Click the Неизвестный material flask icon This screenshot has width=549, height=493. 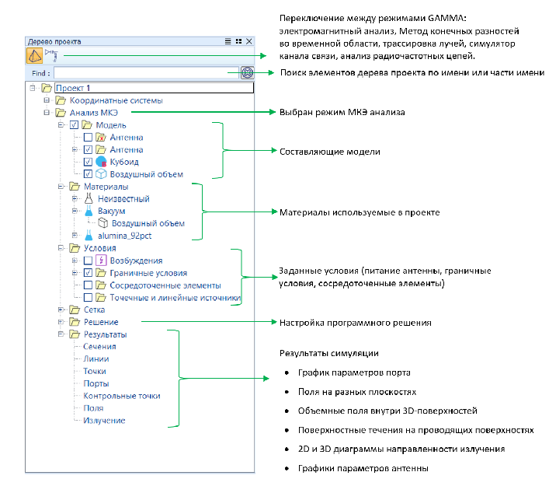coord(89,199)
